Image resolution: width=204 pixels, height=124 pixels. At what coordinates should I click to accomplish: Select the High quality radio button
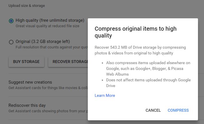(11, 21)
